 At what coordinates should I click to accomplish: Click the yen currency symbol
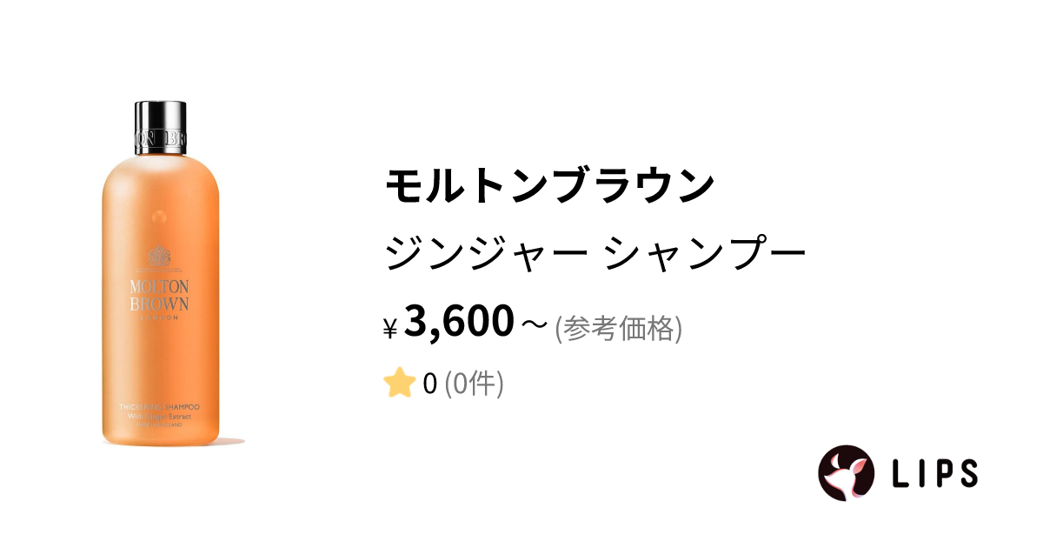389,329
